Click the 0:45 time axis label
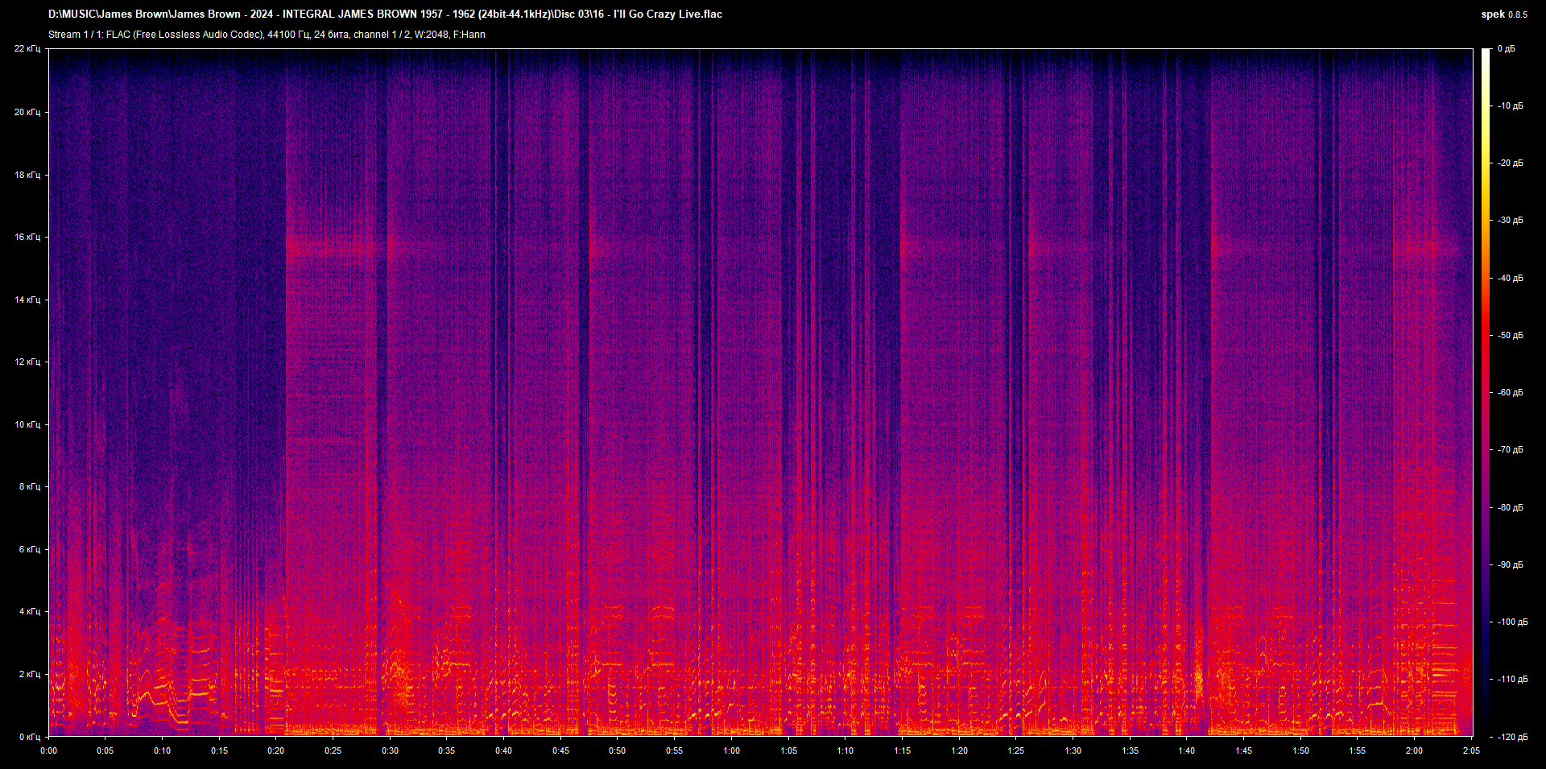This screenshot has width=1546, height=769. pyautogui.click(x=561, y=750)
